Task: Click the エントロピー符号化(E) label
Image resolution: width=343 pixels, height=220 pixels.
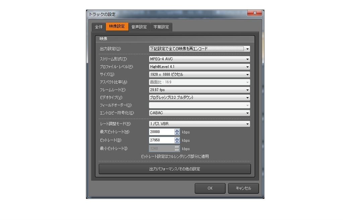Action: [117, 113]
